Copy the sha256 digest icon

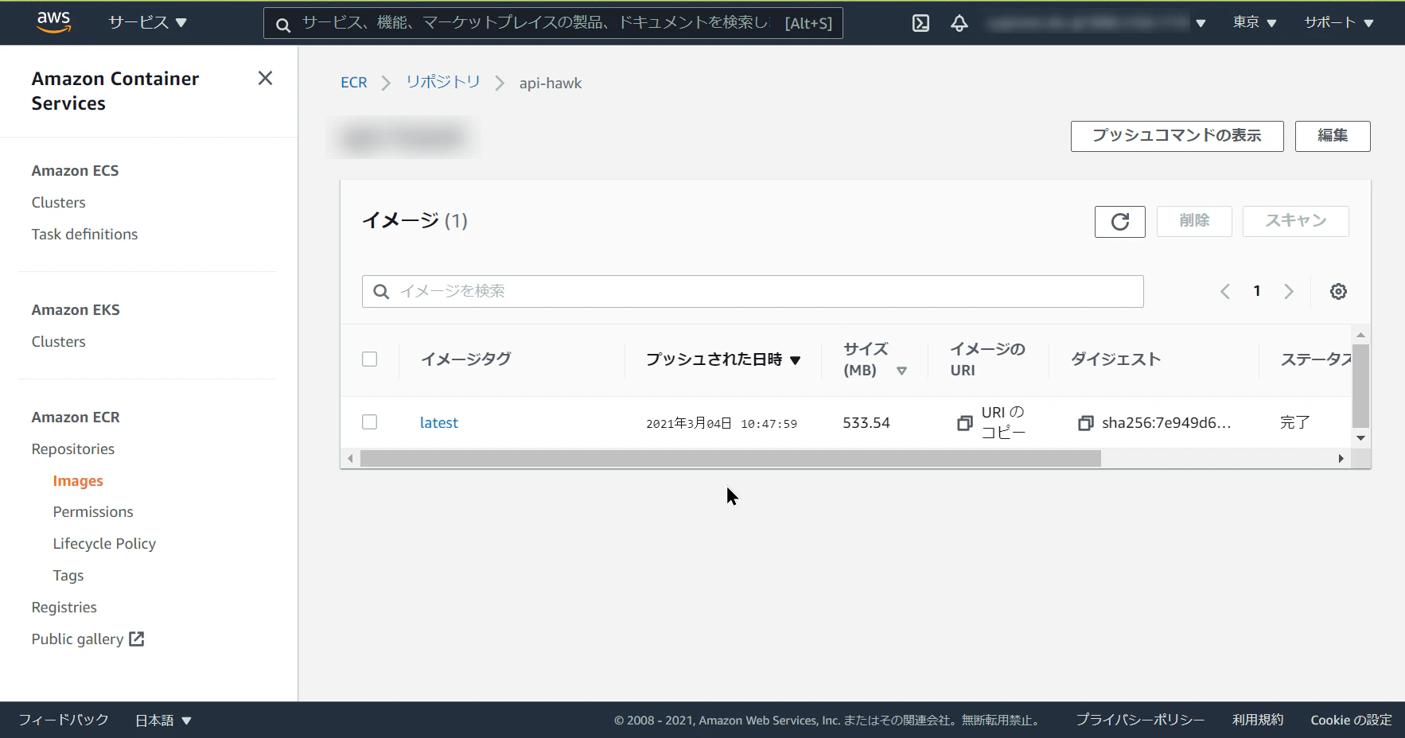tap(1085, 423)
